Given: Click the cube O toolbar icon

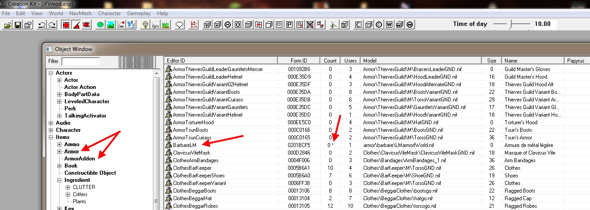Looking at the screenshot, I should tap(248, 25).
